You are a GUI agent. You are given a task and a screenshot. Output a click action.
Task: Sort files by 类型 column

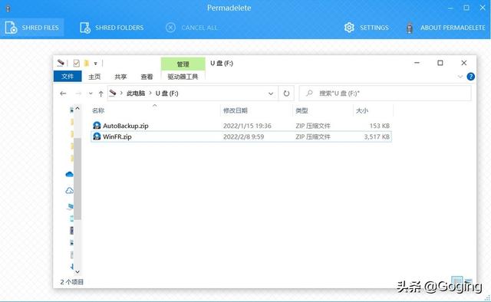302,110
